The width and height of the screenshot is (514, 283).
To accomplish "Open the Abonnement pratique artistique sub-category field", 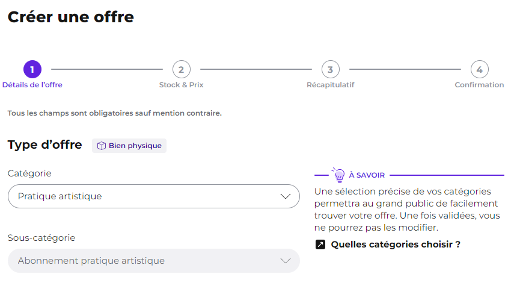I will point(154,261).
